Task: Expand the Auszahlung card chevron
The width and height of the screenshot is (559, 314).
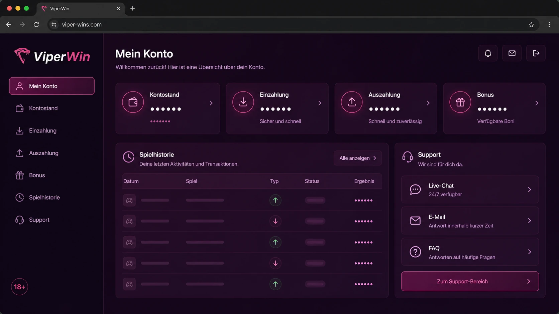Action: point(428,103)
